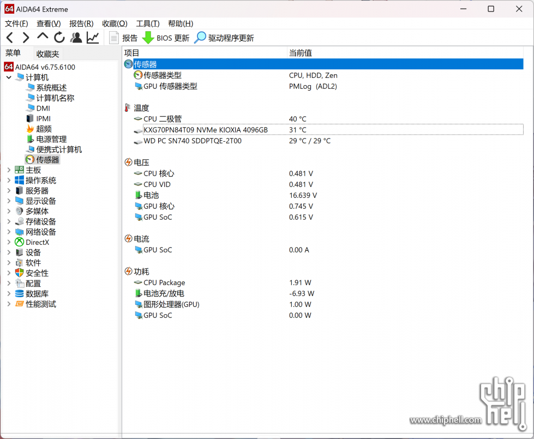Click the DirectX Xbox logo icon
This screenshot has height=439, width=534.
click(20, 242)
